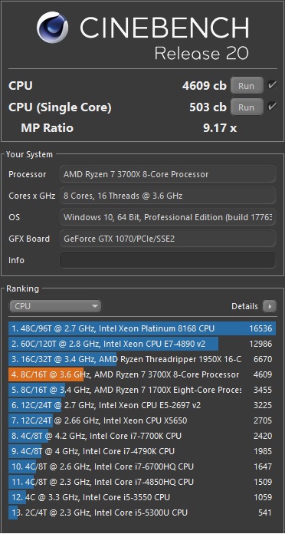This screenshot has height=534, width=285.
Task: Select the Xeon E7-4890 v2 ranking entry
Action: tap(142, 344)
